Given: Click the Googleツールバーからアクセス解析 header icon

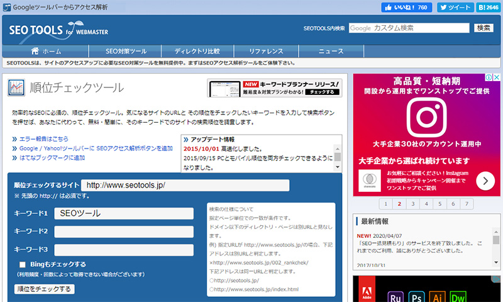Looking at the screenshot, I should [x=7, y=7].
